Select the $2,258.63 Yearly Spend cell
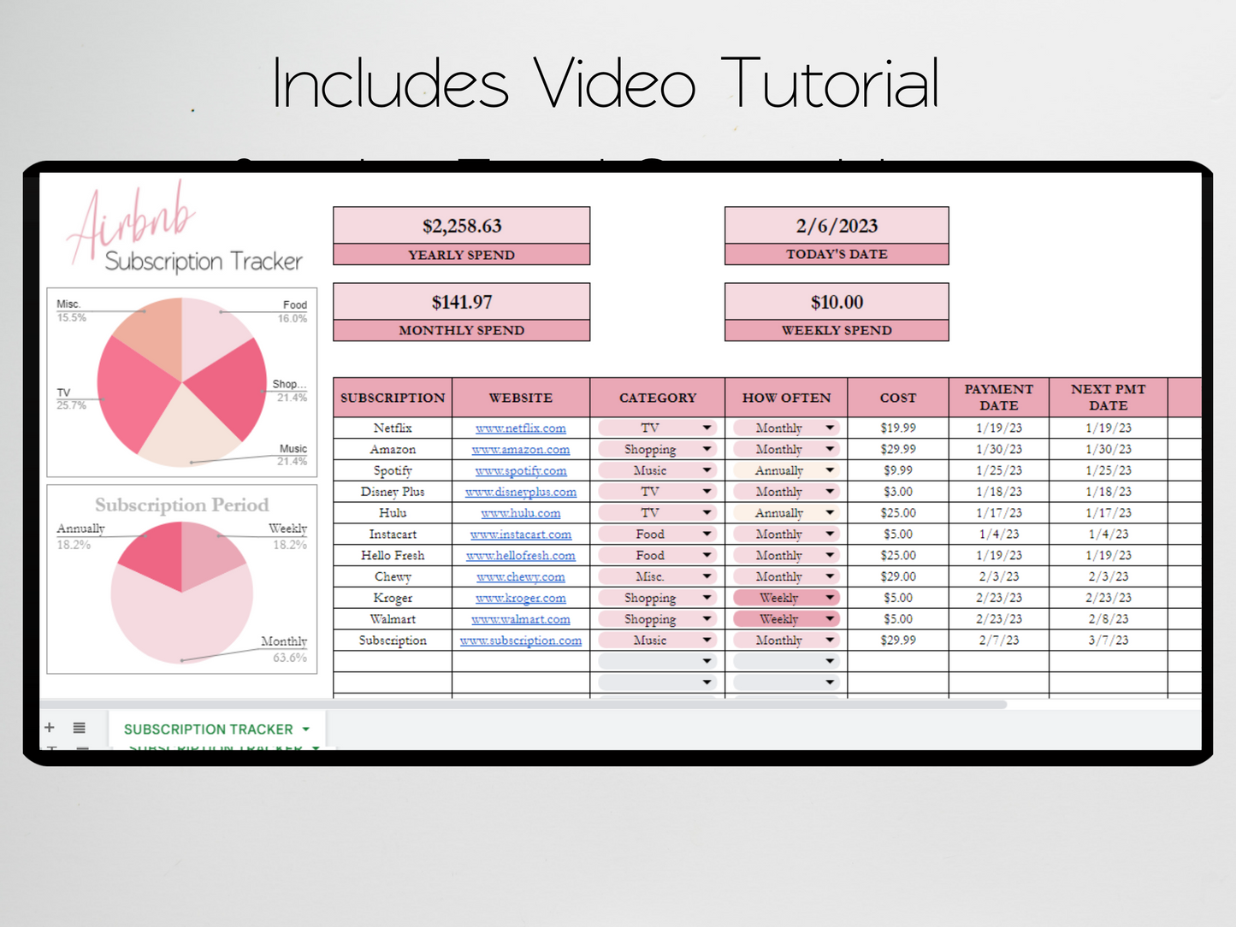Screen dimensions: 1236x927 tap(461, 226)
